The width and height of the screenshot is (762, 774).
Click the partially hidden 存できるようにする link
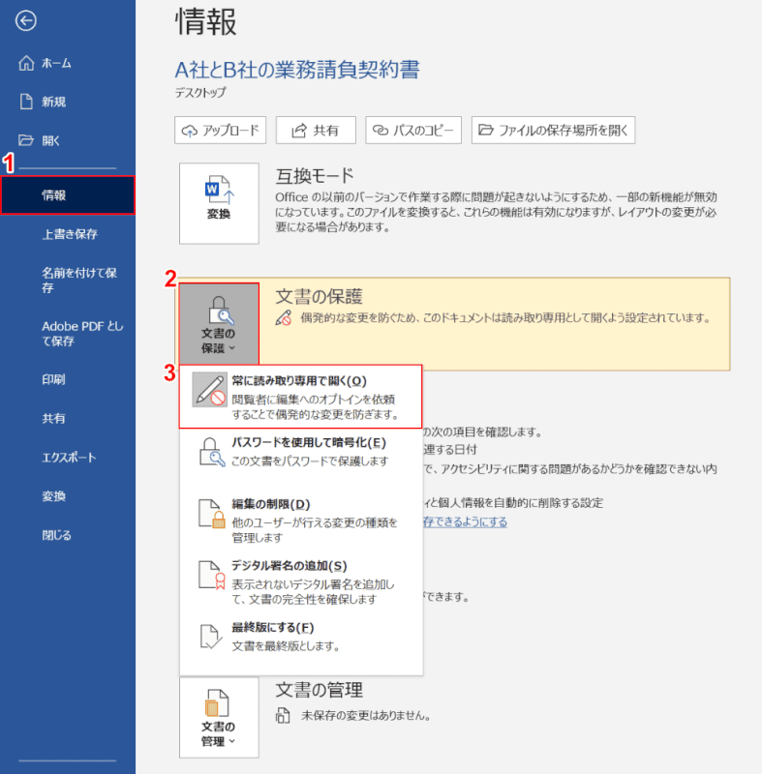465,521
